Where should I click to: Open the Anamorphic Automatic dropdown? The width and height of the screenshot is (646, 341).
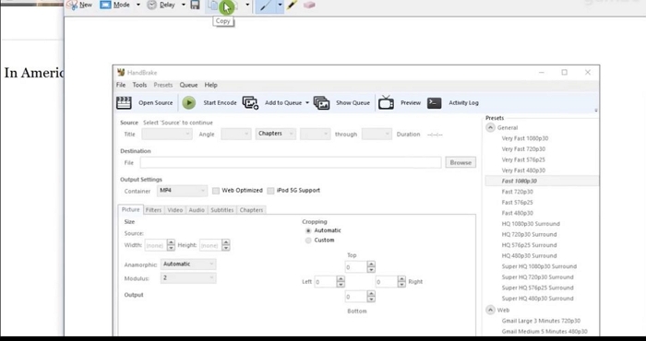(x=188, y=265)
